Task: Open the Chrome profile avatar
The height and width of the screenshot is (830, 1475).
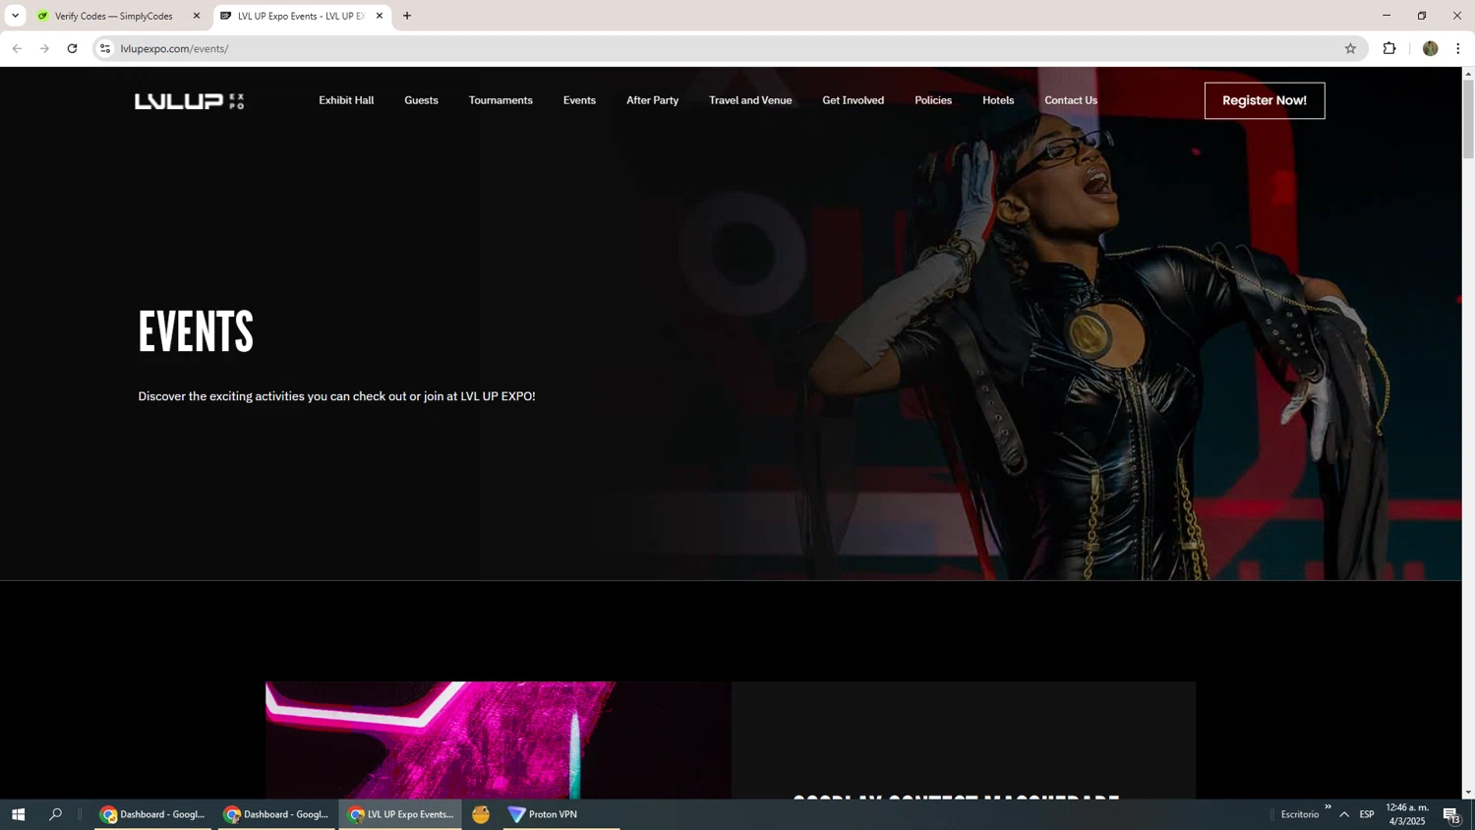Action: click(1431, 48)
